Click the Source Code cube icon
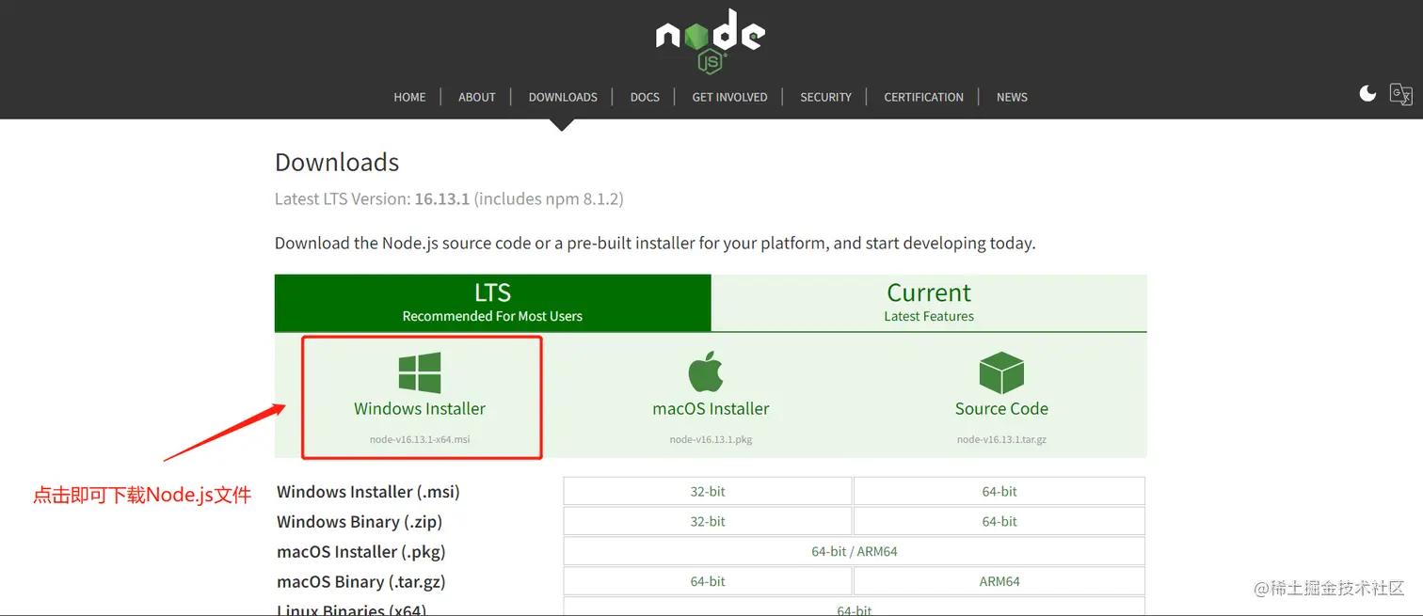 point(1001,372)
